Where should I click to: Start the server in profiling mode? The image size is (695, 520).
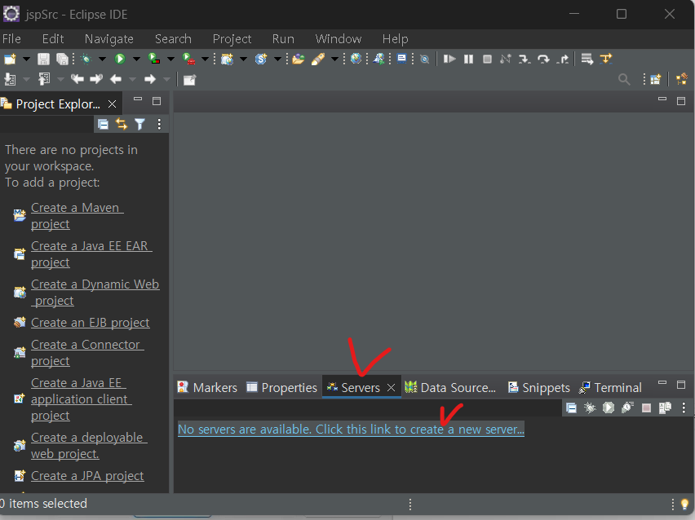pyautogui.click(x=626, y=408)
